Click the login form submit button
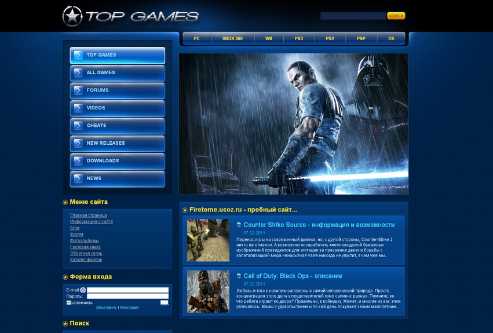The height and width of the screenshot is (333, 493). pos(164,302)
